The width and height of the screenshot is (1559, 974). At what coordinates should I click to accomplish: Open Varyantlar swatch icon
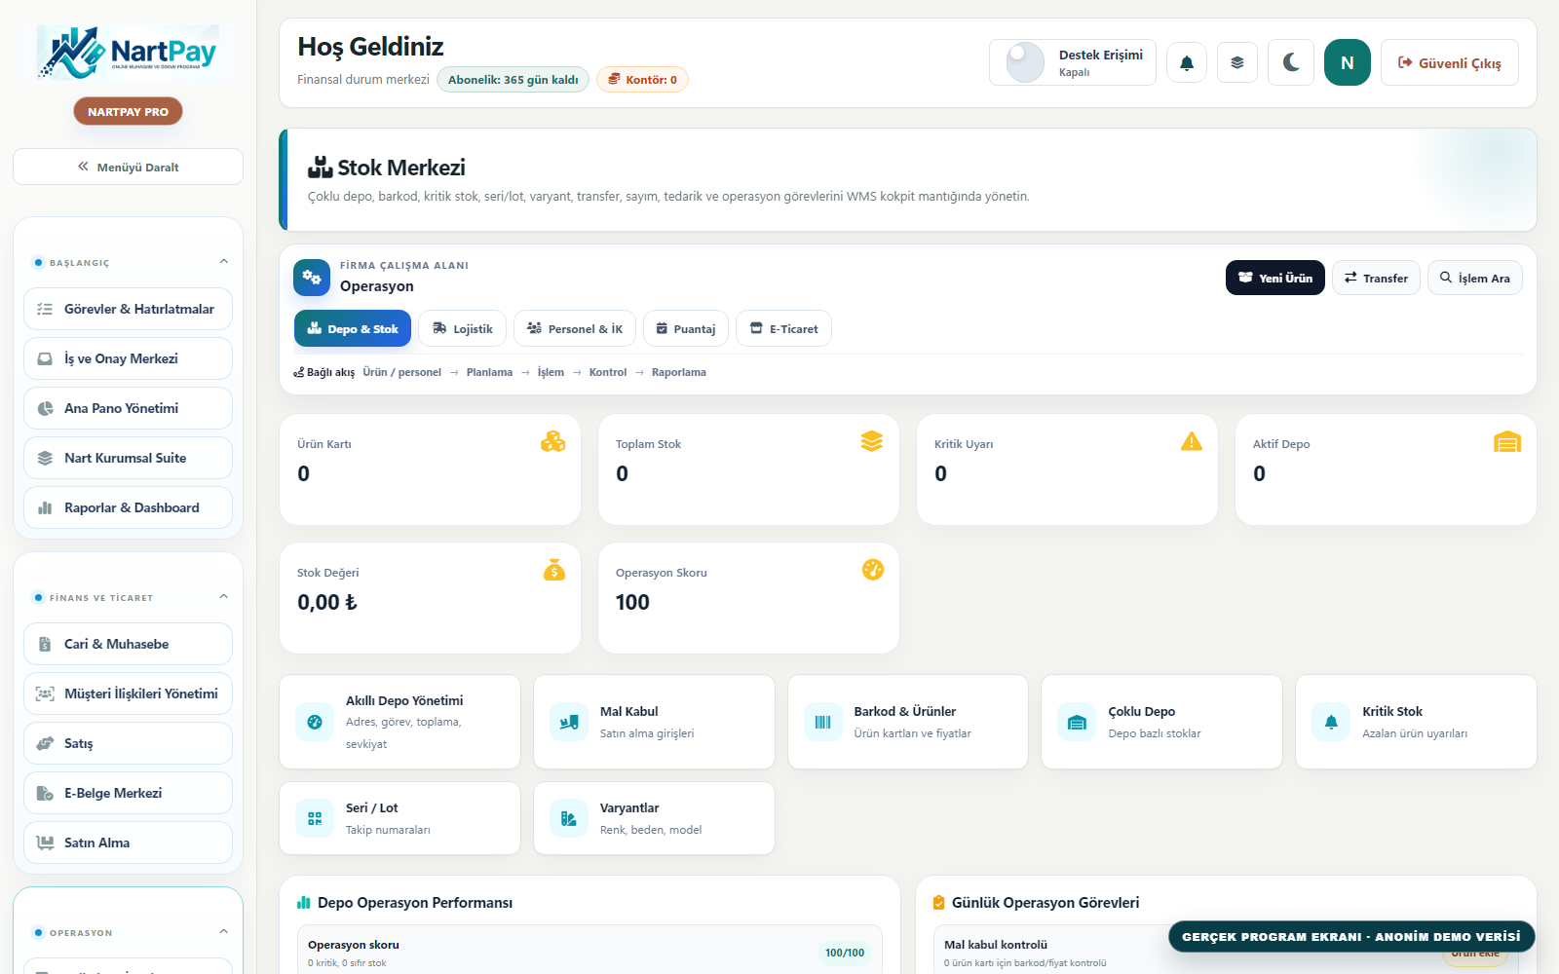coord(569,818)
